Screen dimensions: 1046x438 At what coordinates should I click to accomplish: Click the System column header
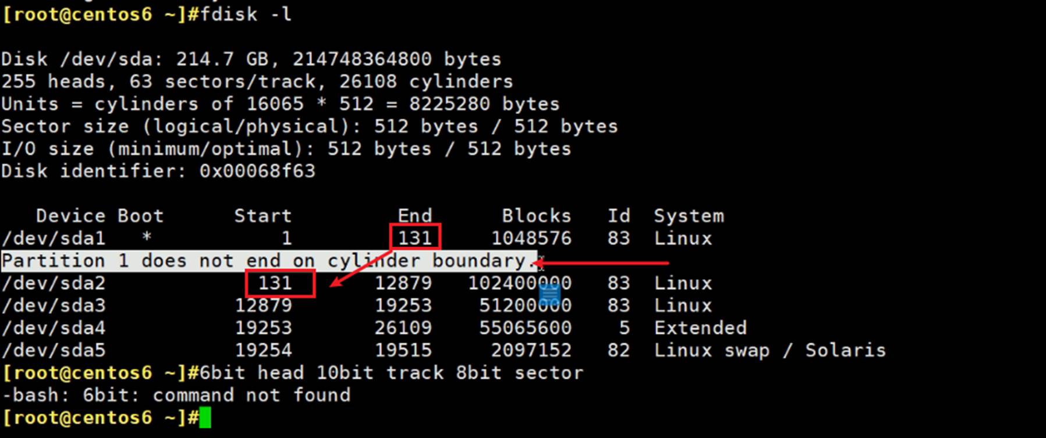click(689, 216)
